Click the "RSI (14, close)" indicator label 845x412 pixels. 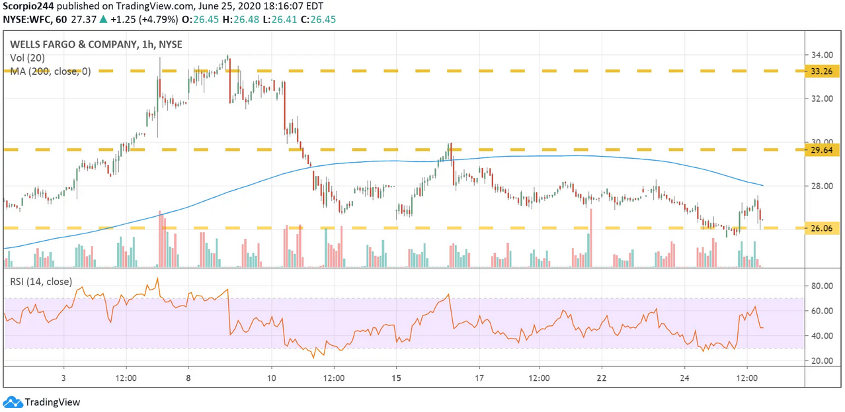(41, 282)
